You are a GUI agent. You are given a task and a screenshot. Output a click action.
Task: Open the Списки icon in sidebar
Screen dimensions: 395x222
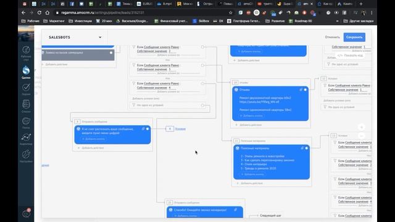(x=26, y=104)
